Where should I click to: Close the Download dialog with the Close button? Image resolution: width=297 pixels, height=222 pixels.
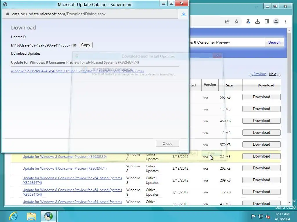tap(167, 143)
